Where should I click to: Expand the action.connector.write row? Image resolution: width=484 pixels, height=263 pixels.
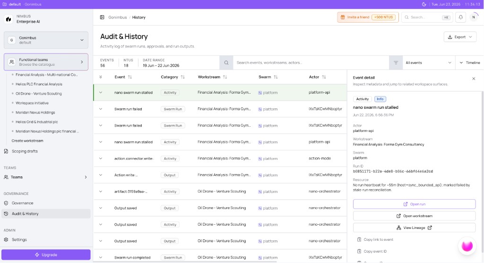tap(101, 158)
